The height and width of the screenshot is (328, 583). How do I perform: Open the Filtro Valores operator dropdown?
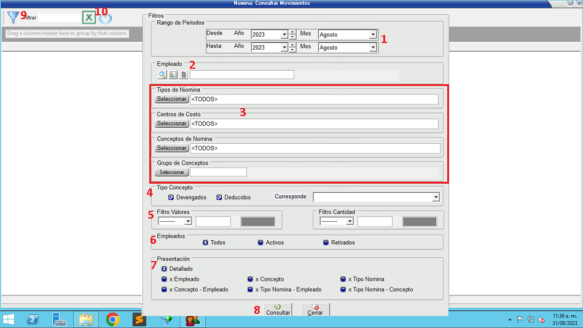(x=188, y=221)
